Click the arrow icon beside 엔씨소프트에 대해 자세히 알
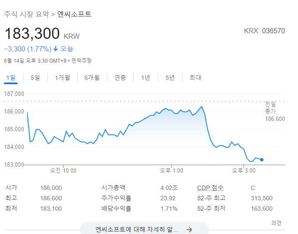 pyautogui.click(x=189, y=230)
